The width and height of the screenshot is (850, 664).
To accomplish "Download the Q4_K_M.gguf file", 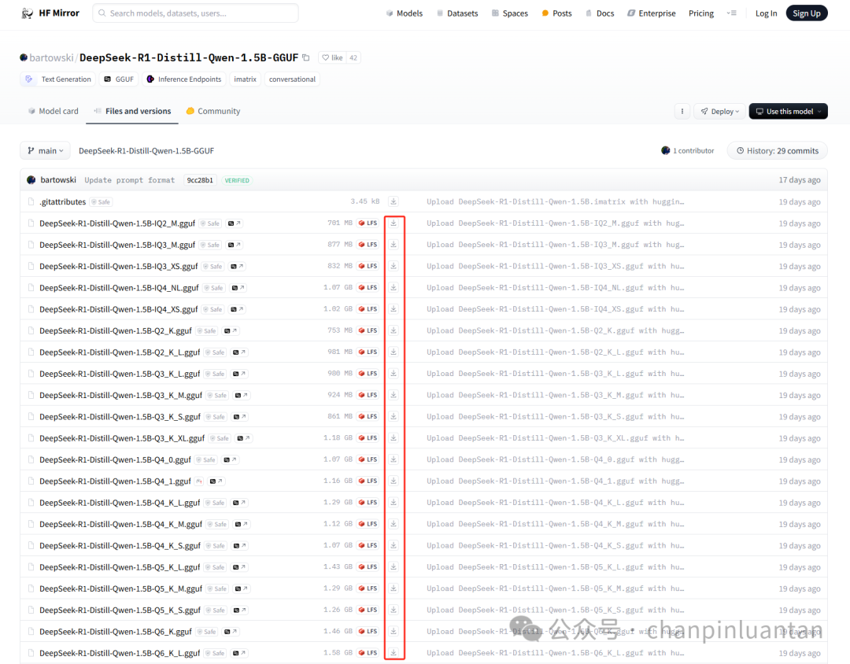I will pos(394,524).
